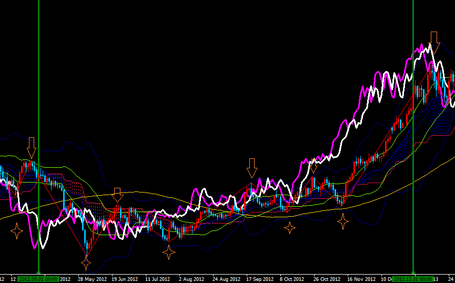The height and width of the screenshot is (283, 455).
Task: Select orange down arrow beside the May 2012 line
Action: coord(32,148)
